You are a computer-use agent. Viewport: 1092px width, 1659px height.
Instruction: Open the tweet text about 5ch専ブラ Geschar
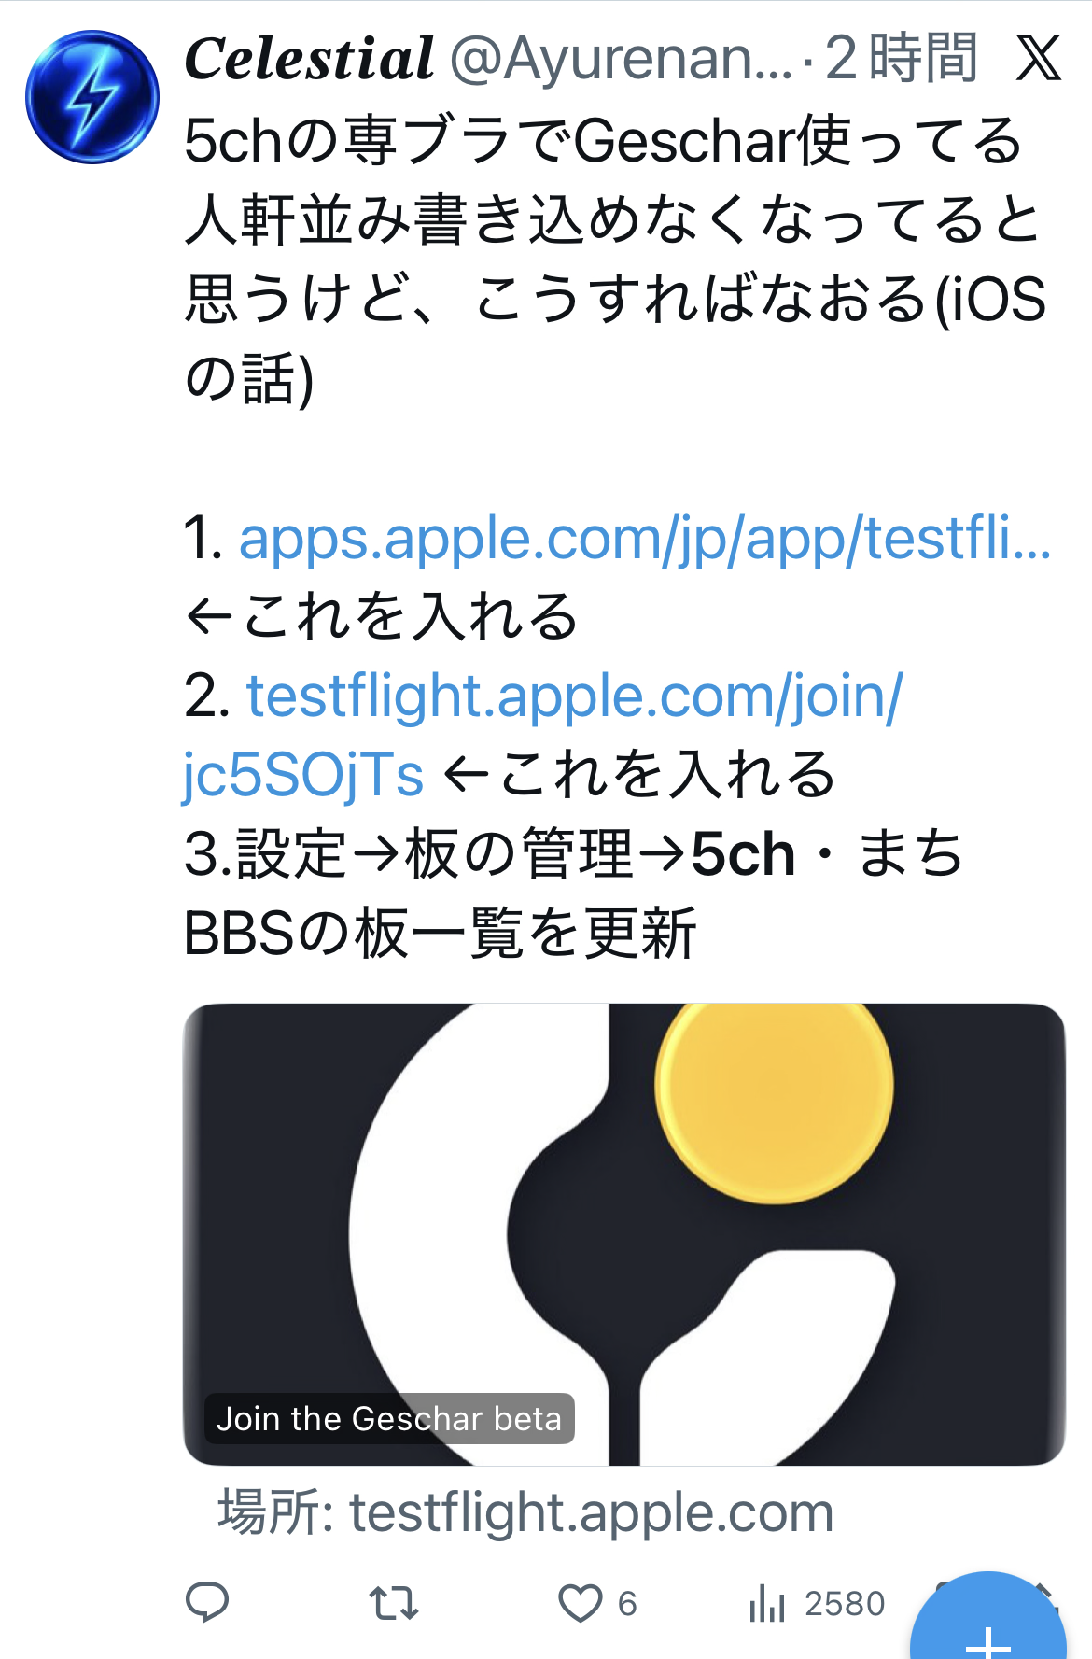tap(616, 260)
